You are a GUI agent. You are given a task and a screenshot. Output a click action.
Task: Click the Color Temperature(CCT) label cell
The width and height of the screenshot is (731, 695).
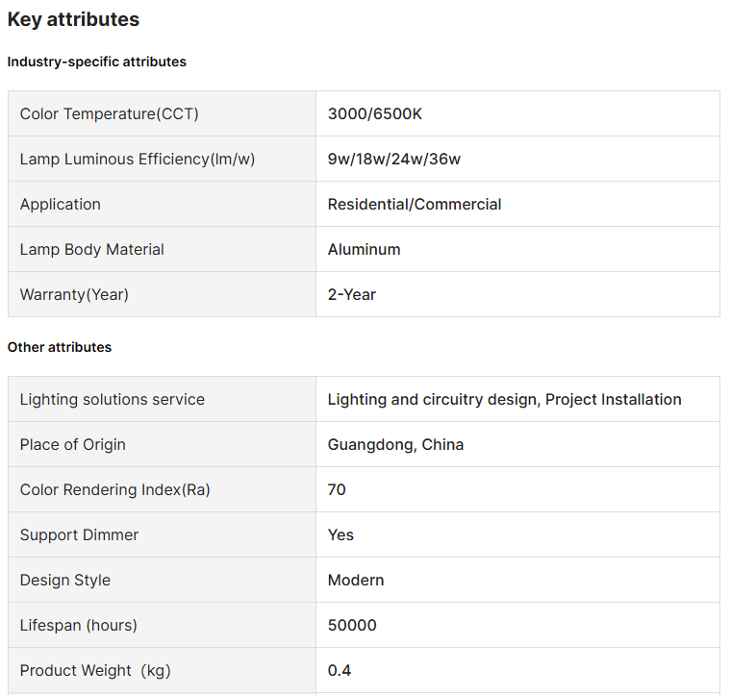click(x=109, y=114)
